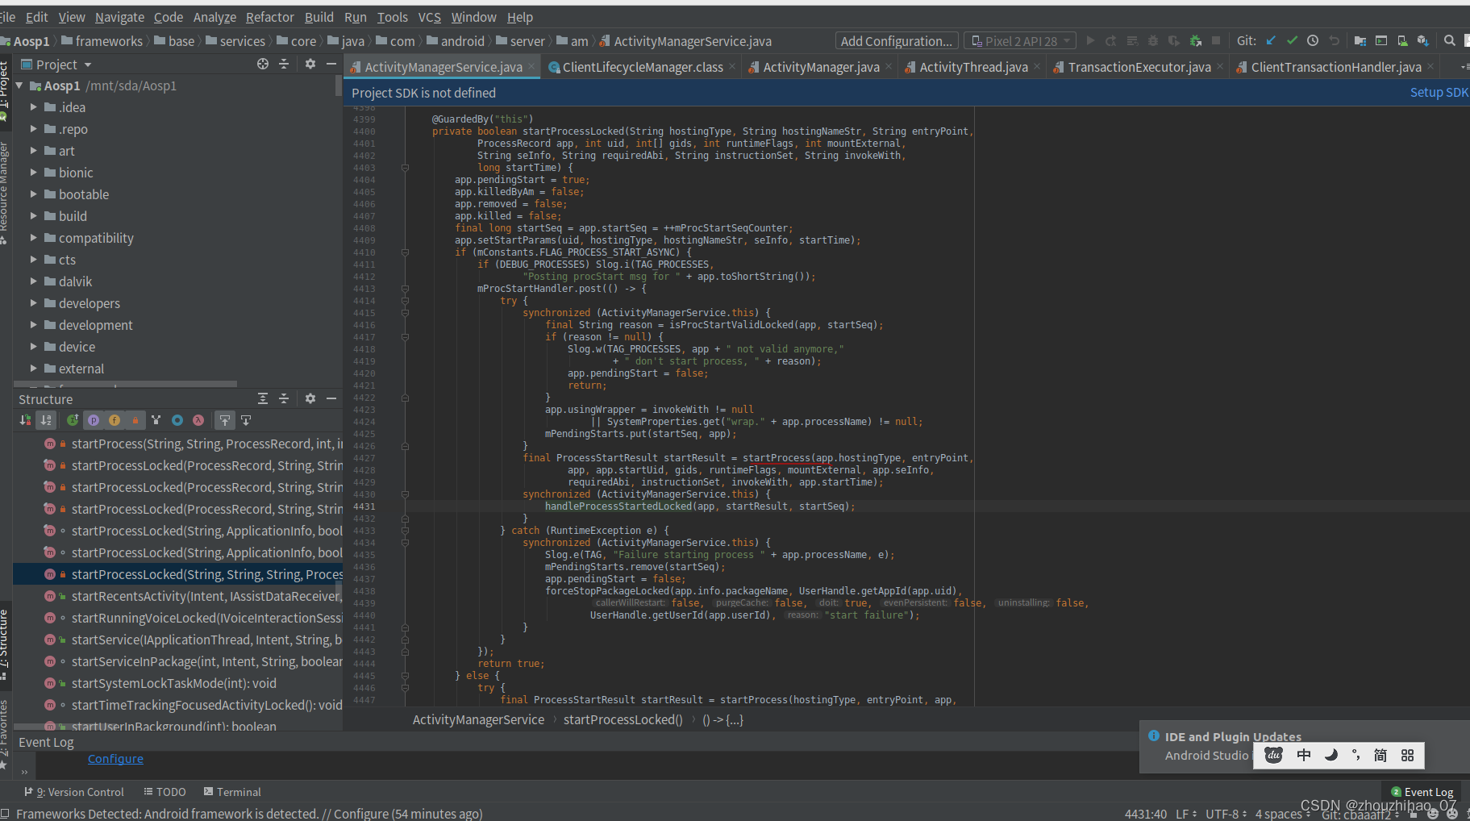
Task: Open TODO tool window
Action: tap(164, 792)
